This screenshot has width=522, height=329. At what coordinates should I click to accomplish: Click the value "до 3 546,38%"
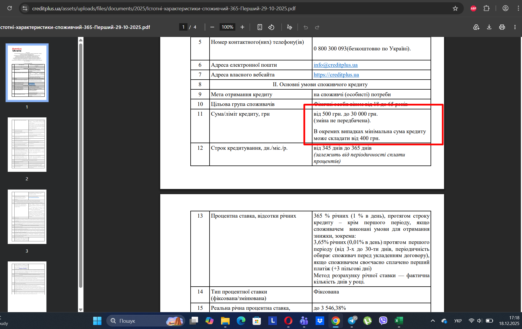pos(330,308)
